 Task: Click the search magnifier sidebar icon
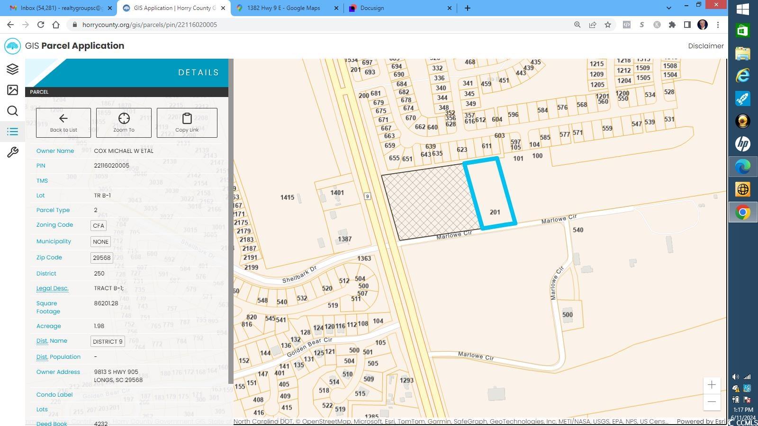pos(12,111)
